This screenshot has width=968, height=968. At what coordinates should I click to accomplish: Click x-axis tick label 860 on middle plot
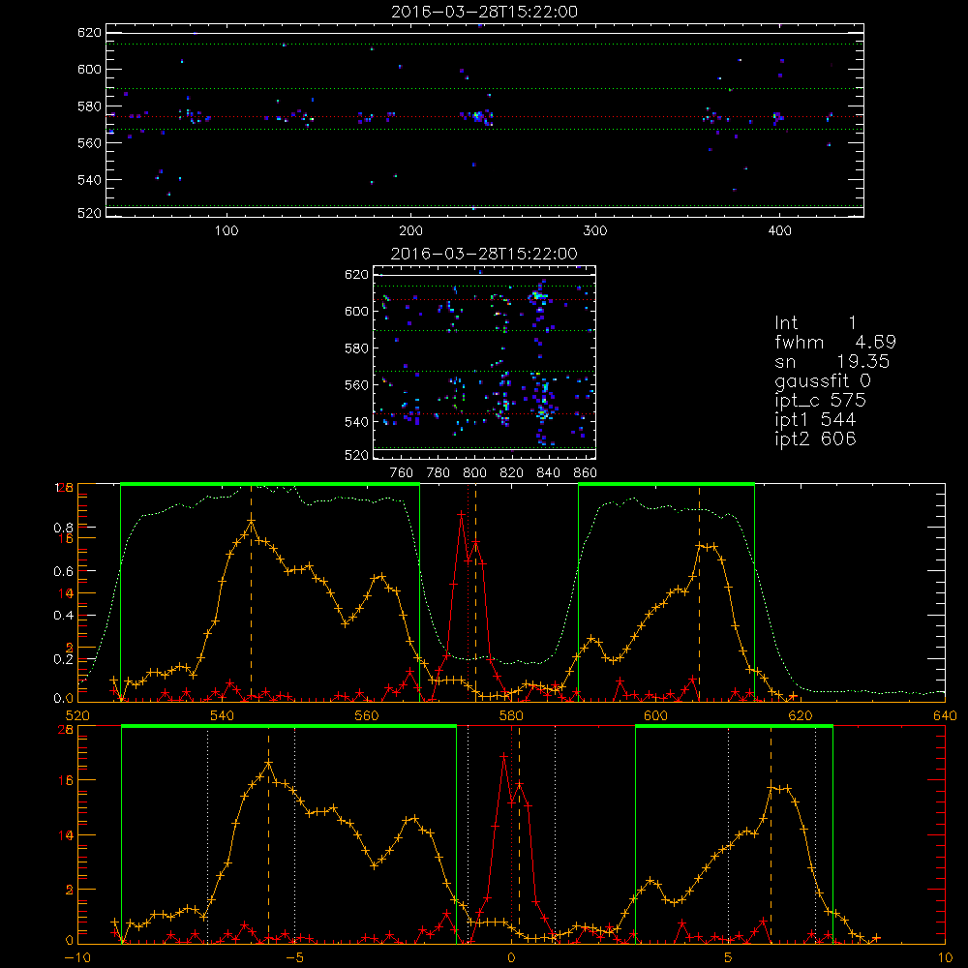pos(586,473)
